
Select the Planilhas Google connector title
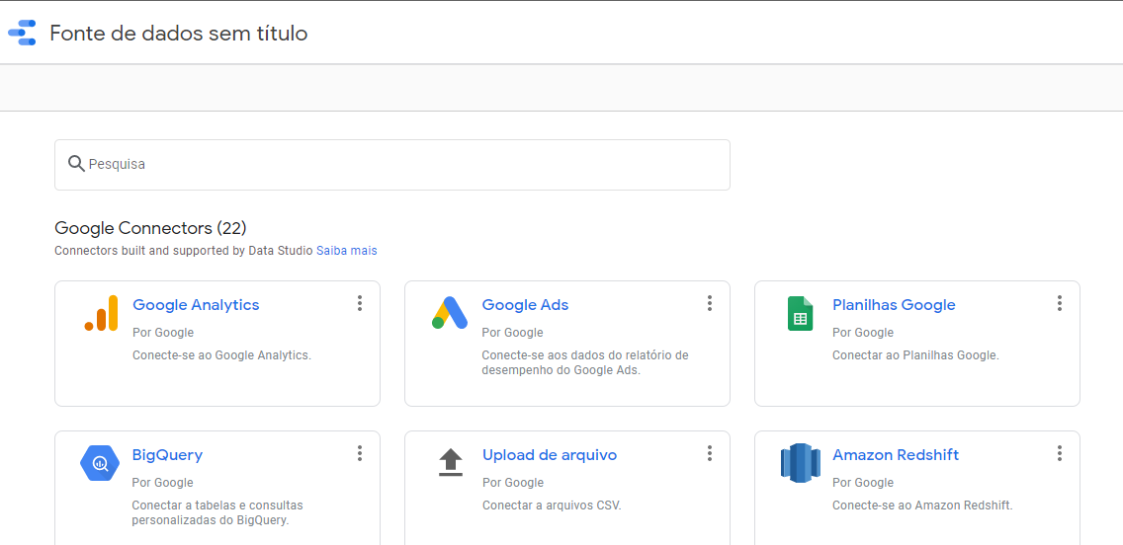pos(894,305)
